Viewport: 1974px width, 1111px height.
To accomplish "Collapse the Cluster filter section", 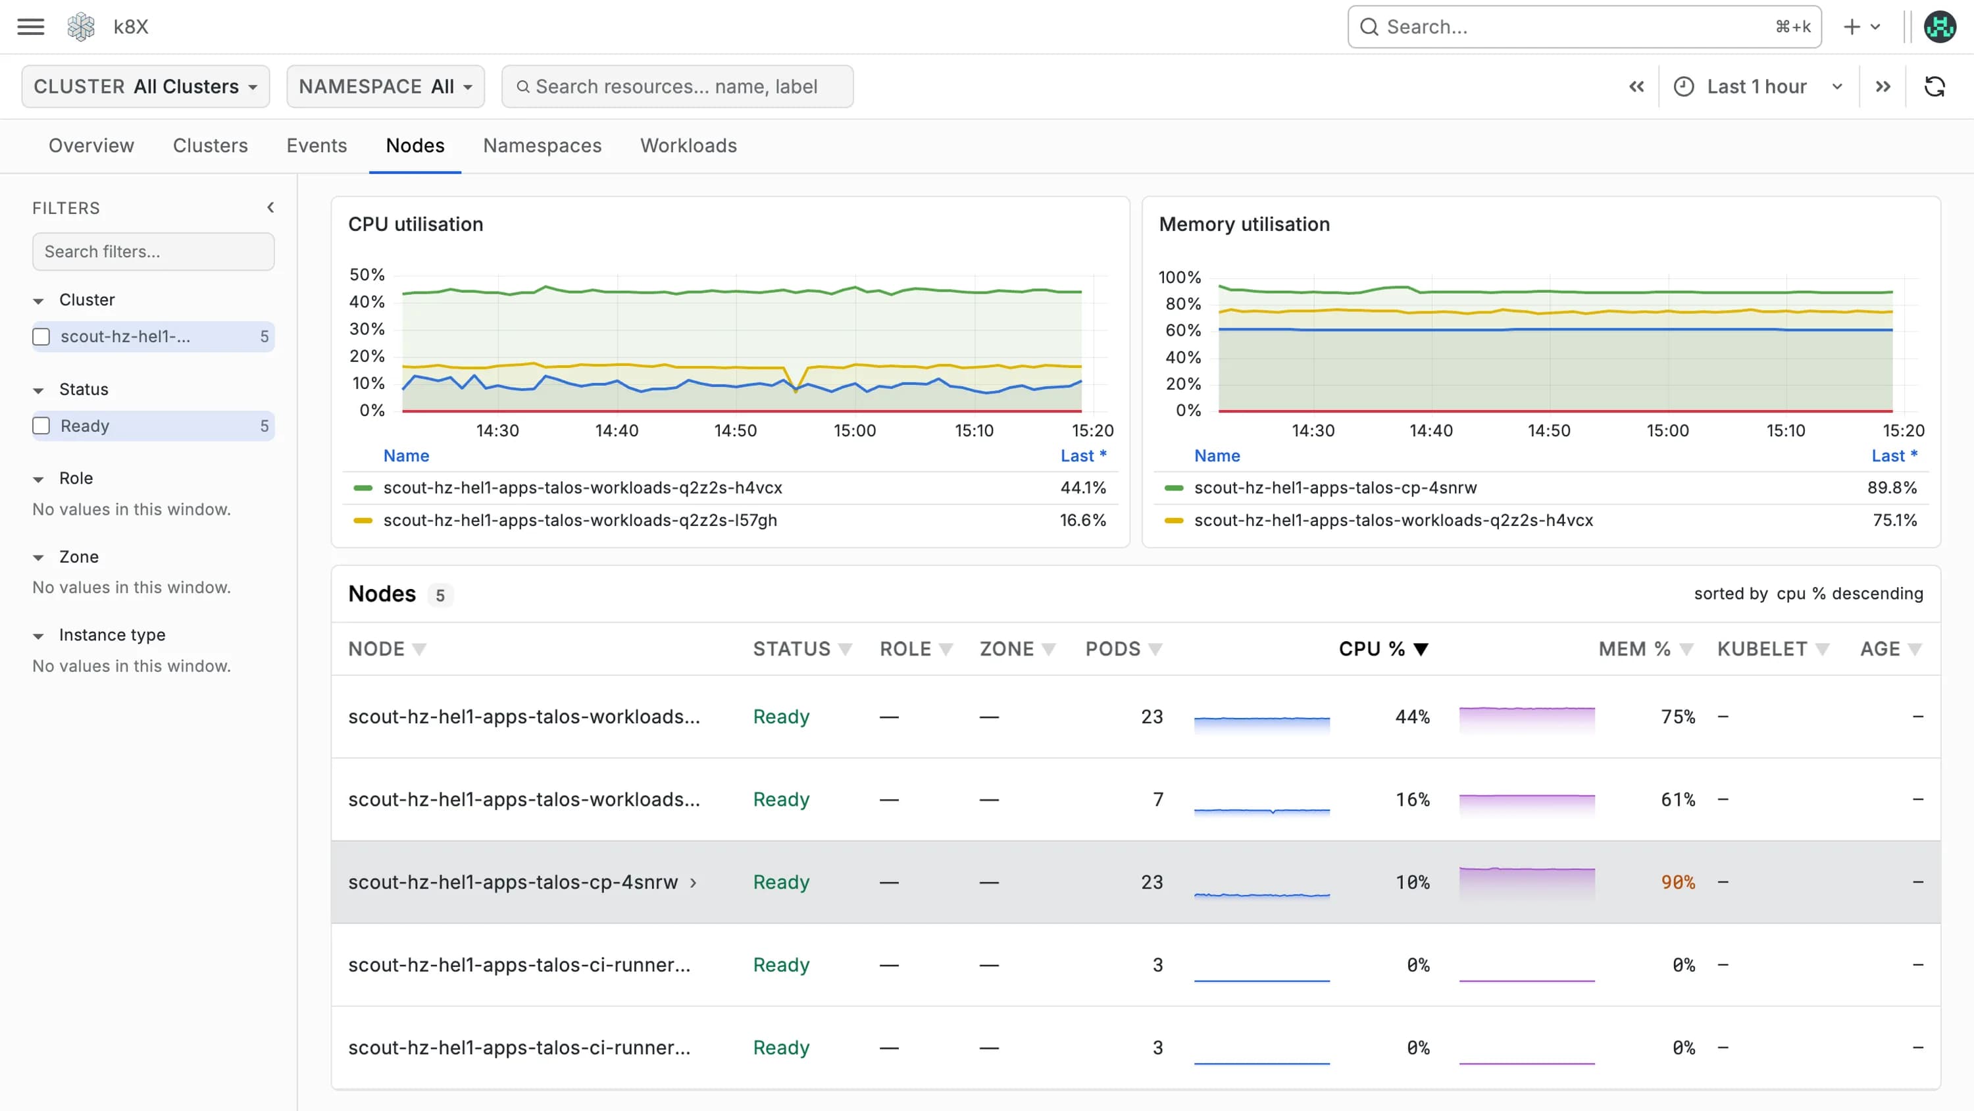I will click(38, 301).
